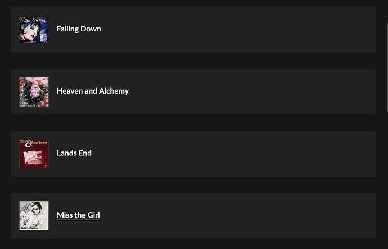Select the Lands End album artwork
Viewport: 388px width, 249px height.
(x=34, y=154)
